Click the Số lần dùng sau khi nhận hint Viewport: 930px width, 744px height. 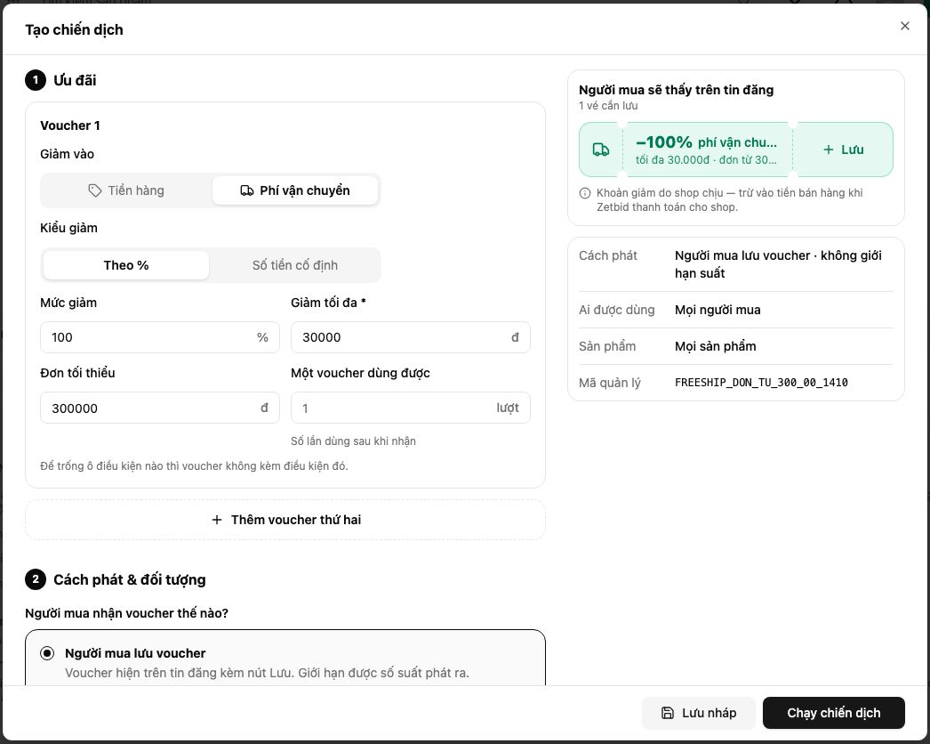click(x=353, y=441)
